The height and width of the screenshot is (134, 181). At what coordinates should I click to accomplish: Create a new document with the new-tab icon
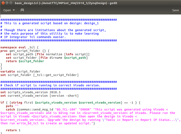(22, 10)
